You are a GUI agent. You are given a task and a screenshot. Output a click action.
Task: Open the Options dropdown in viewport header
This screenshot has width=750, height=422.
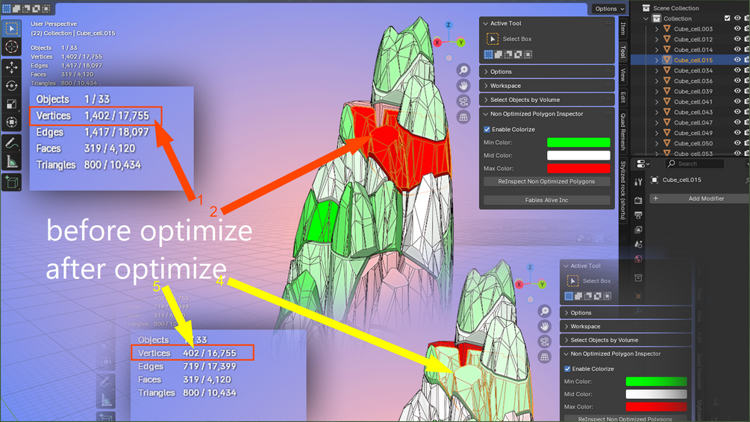(610, 9)
